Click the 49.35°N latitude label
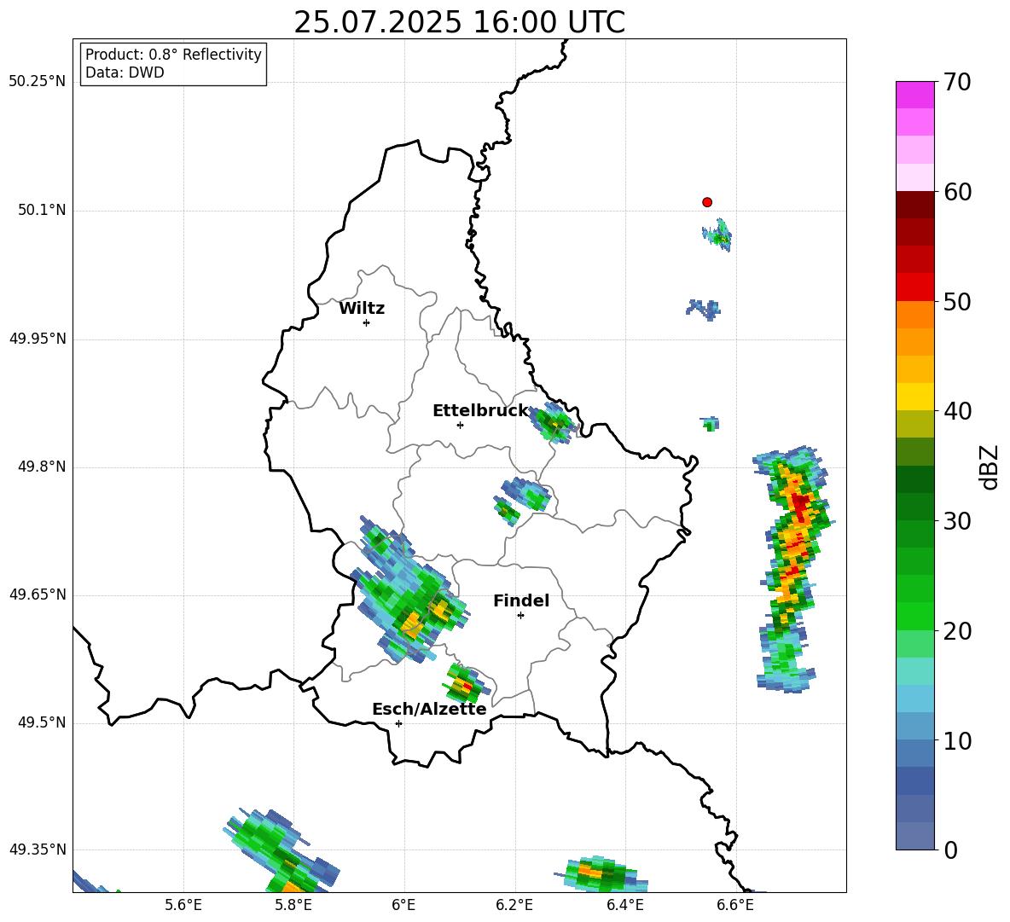This screenshot has width=1010, height=922. tap(38, 850)
